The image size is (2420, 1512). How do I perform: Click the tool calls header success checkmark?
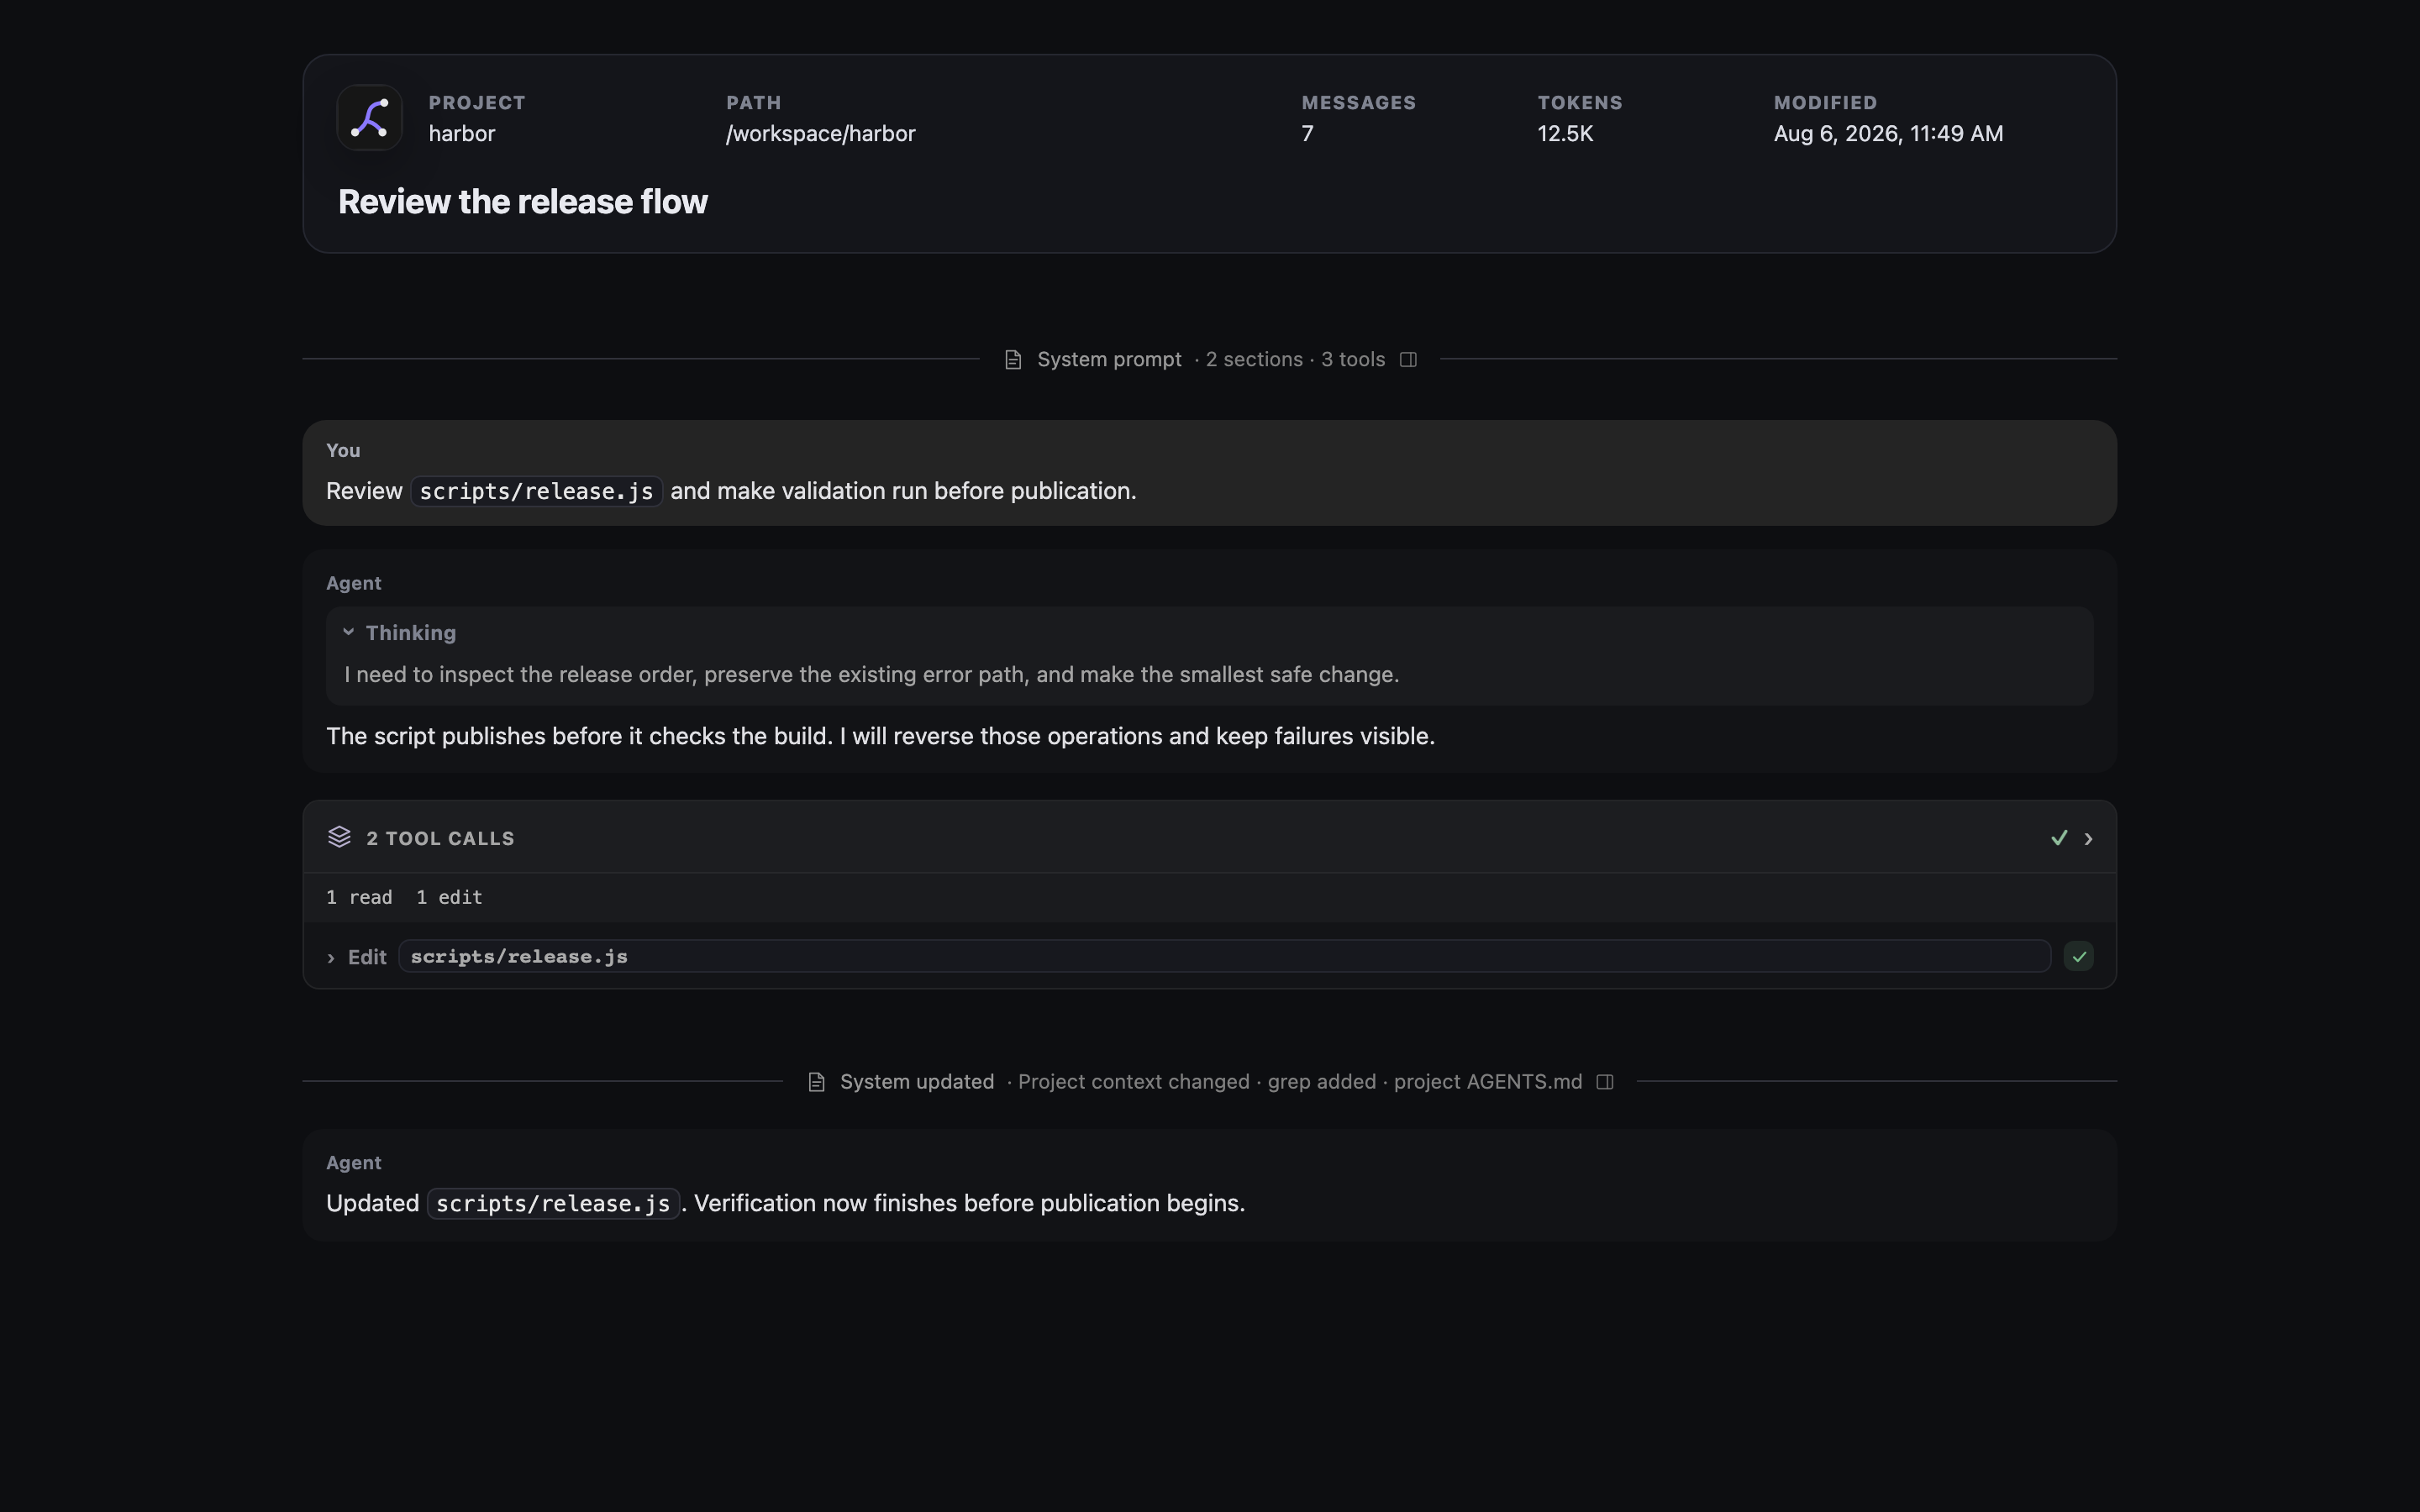pyautogui.click(x=2059, y=838)
